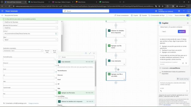Click Guardar este flujo suggestion
The image size is (191, 107).
tap(183, 79)
